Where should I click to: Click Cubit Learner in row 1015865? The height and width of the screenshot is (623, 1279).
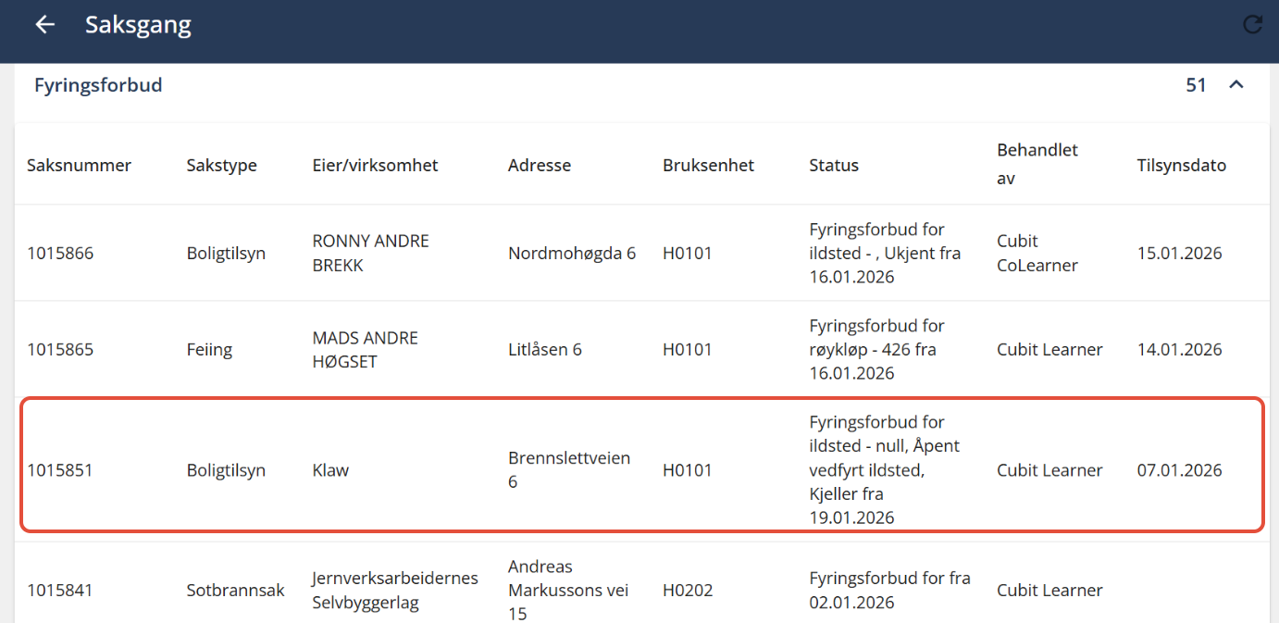coord(1049,350)
